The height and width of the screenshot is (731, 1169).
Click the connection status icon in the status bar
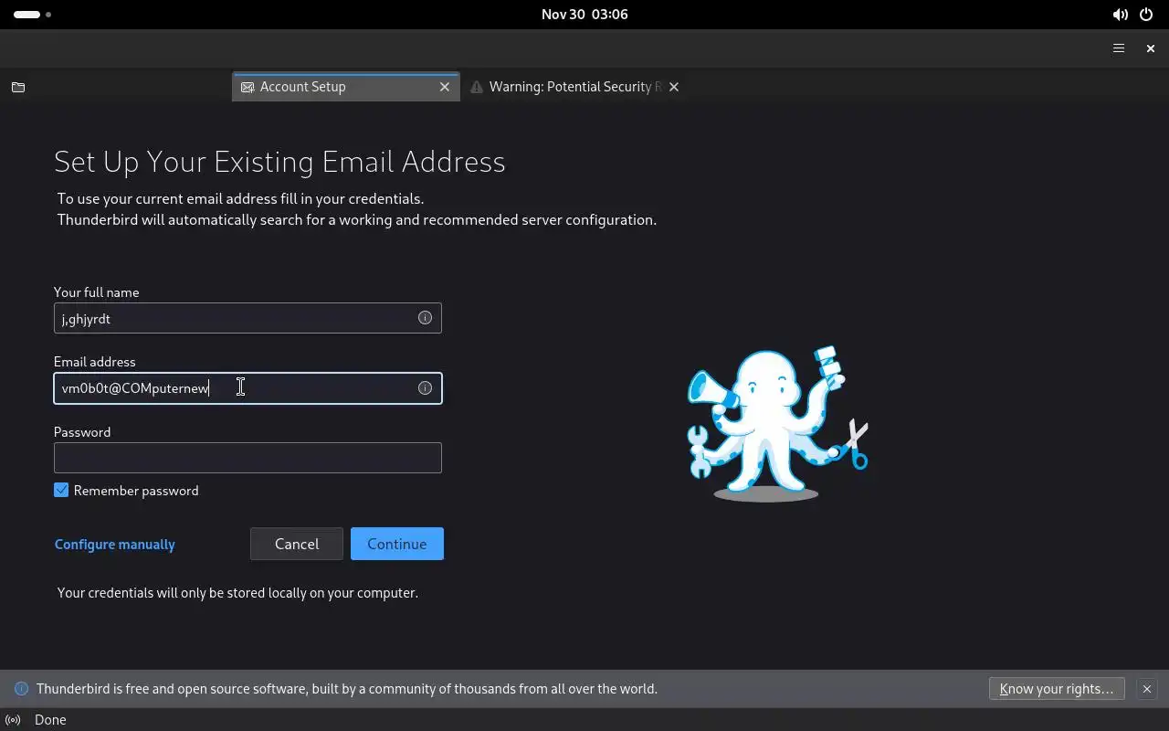(x=13, y=720)
